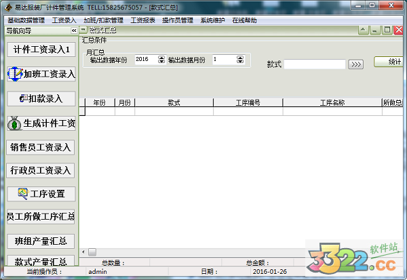
Task: Open 计件工资录入1 from navigation panel
Action: 41,49
